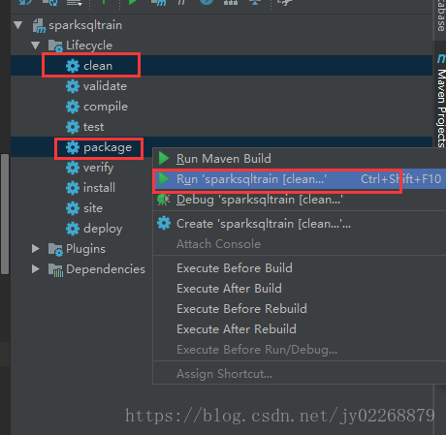446x435 pixels.
Task: Click the gear icon beside verify
Action: (x=73, y=168)
